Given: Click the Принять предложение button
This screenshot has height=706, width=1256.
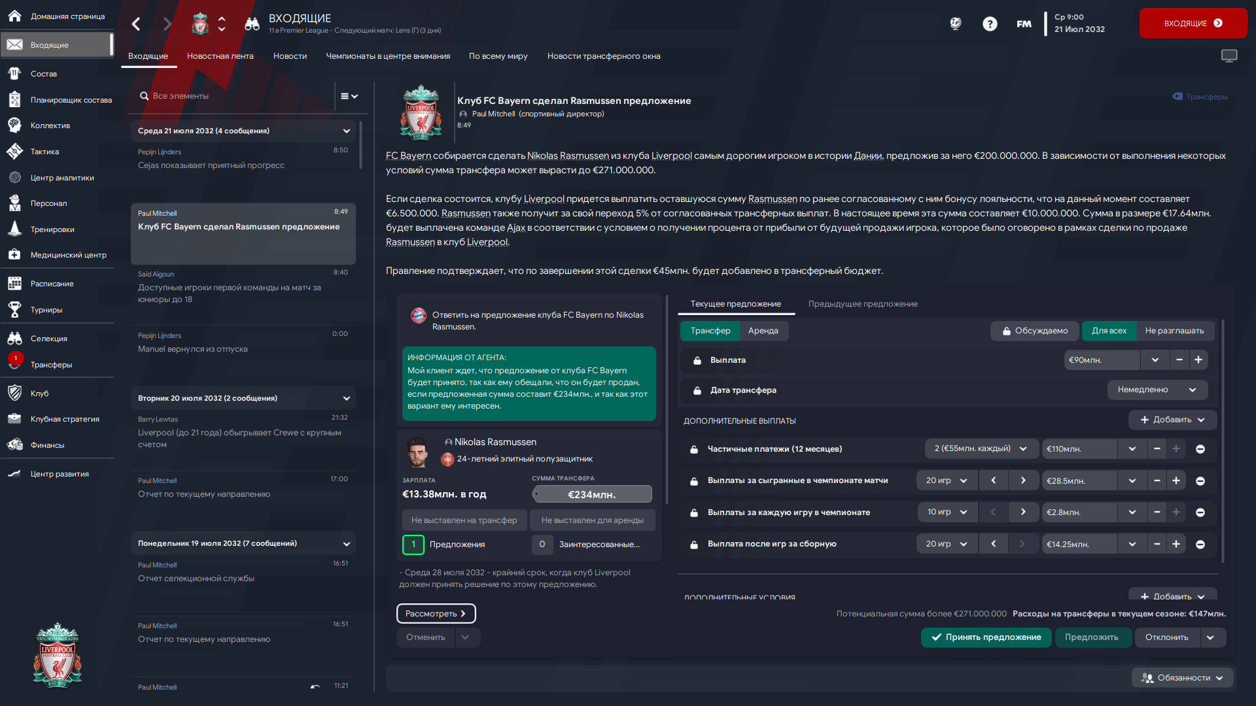Looking at the screenshot, I should coord(986,637).
